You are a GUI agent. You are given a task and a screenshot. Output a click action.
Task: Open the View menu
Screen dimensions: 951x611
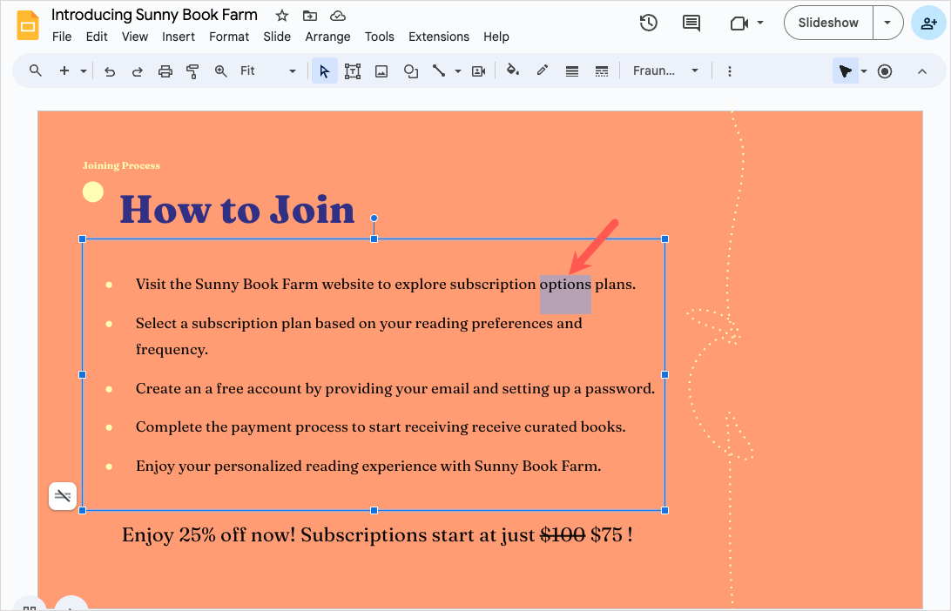pos(135,37)
